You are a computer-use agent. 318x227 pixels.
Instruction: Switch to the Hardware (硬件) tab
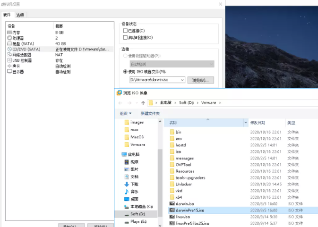pyautogui.click(x=7, y=15)
